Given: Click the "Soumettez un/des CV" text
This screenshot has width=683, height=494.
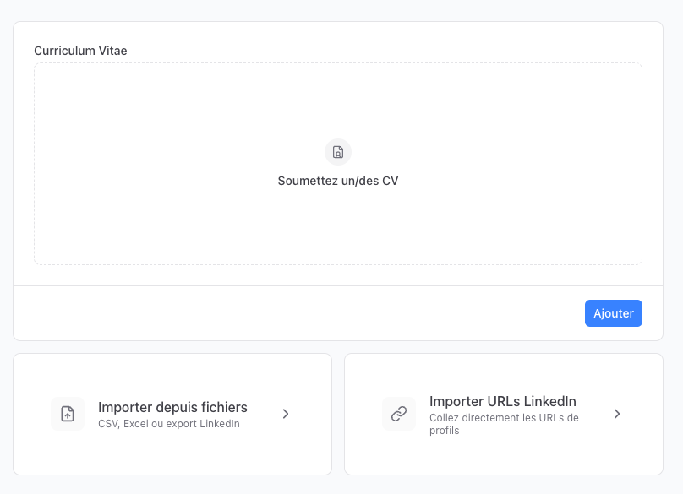Looking at the screenshot, I should (338, 181).
